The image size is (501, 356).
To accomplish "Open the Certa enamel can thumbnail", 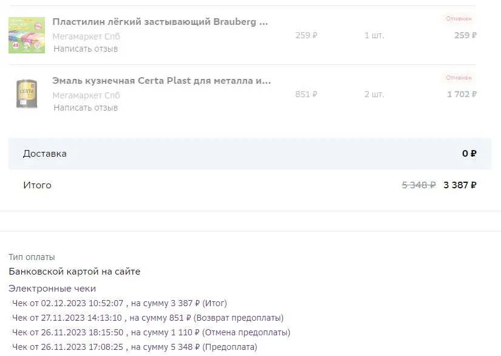I will [27, 94].
